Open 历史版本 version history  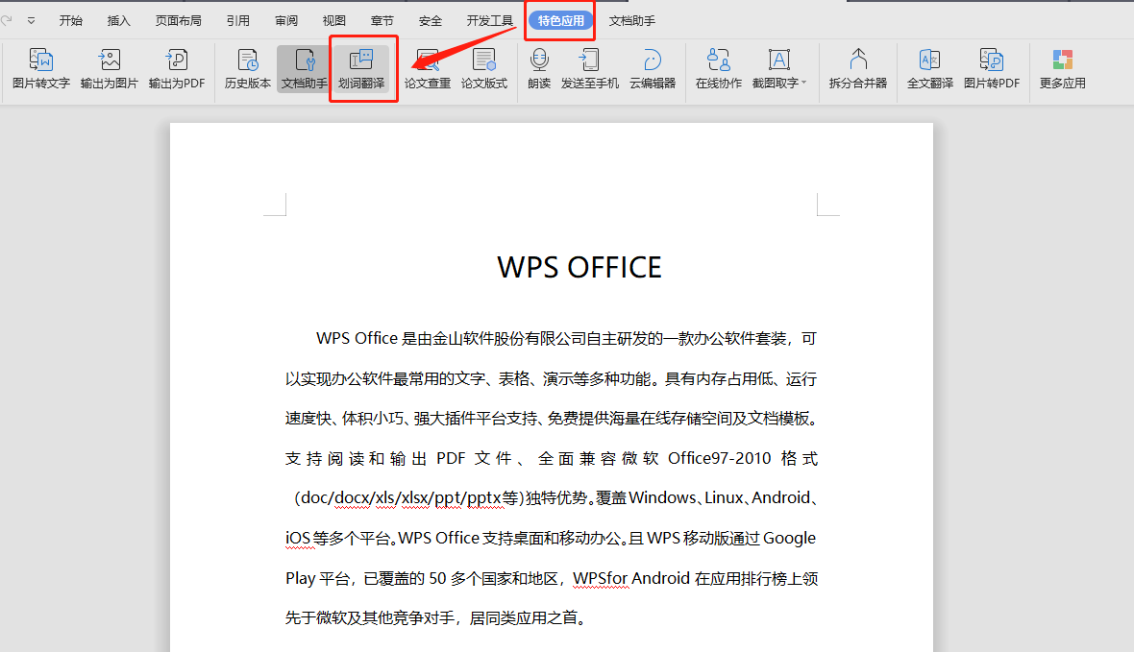click(x=247, y=69)
